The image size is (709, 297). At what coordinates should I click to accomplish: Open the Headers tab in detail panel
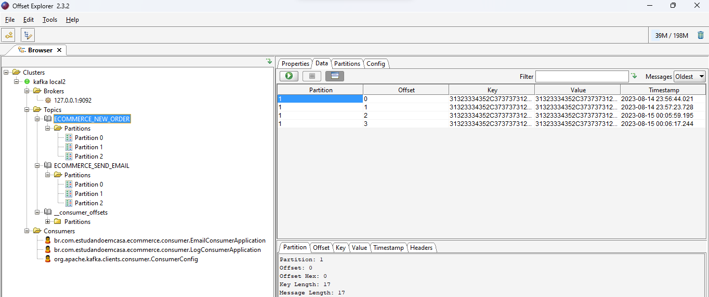[x=421, y=248]
